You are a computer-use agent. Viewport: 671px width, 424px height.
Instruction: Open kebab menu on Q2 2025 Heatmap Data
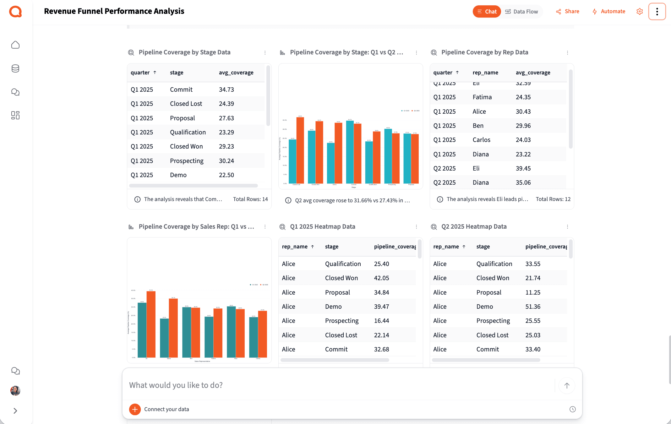[x=567, y=226]
